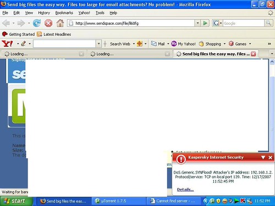275x206 pixels.
Task: Open the Games dropdown arrow
Action: tap(250, 44)
